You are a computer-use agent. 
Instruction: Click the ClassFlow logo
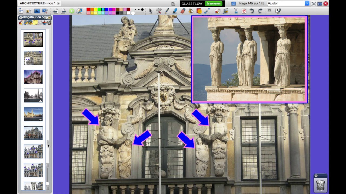pyautogui.click(x=192, y=4)
